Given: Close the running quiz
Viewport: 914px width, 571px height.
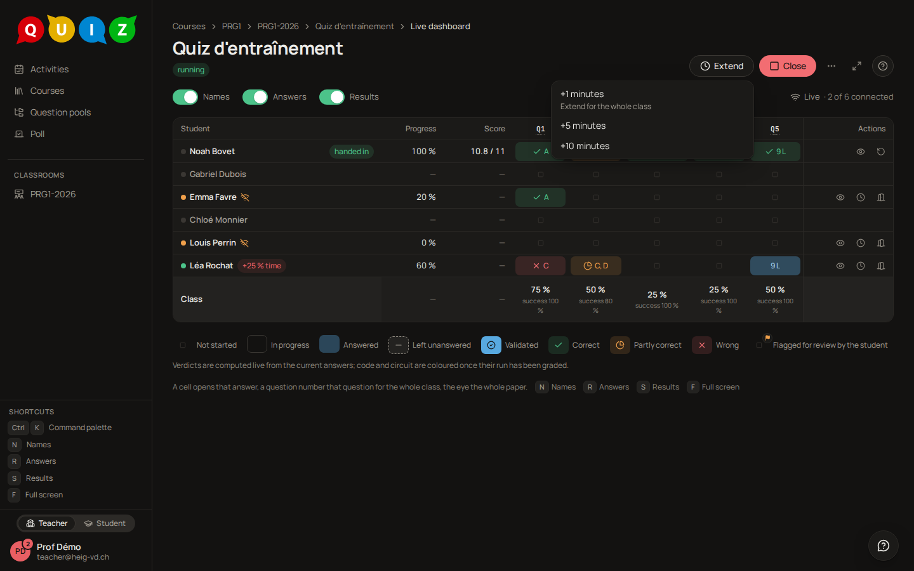Looking at the screenshot, I should click(x=788, y=66).
